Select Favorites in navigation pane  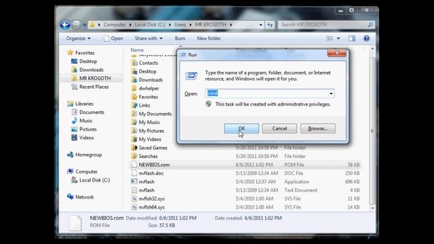pos(85,53)
